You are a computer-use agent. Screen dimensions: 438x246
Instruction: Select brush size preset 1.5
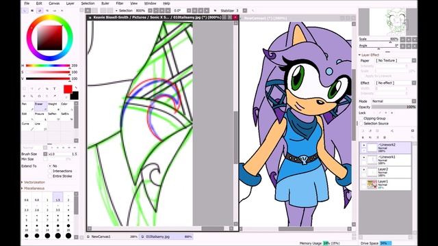point(57,197)
